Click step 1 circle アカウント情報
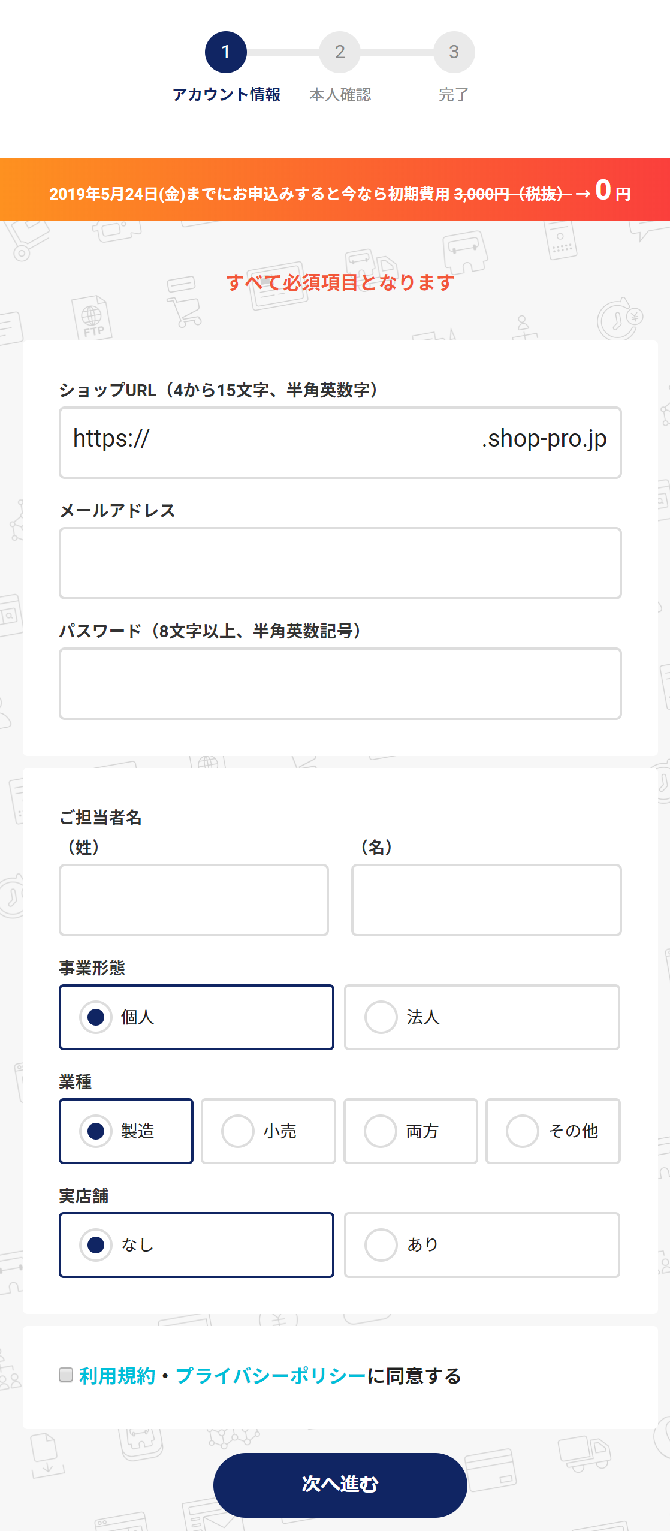The height and width of the screenshot is (1531, 670). pyautogui.click(x=225, y=52)
